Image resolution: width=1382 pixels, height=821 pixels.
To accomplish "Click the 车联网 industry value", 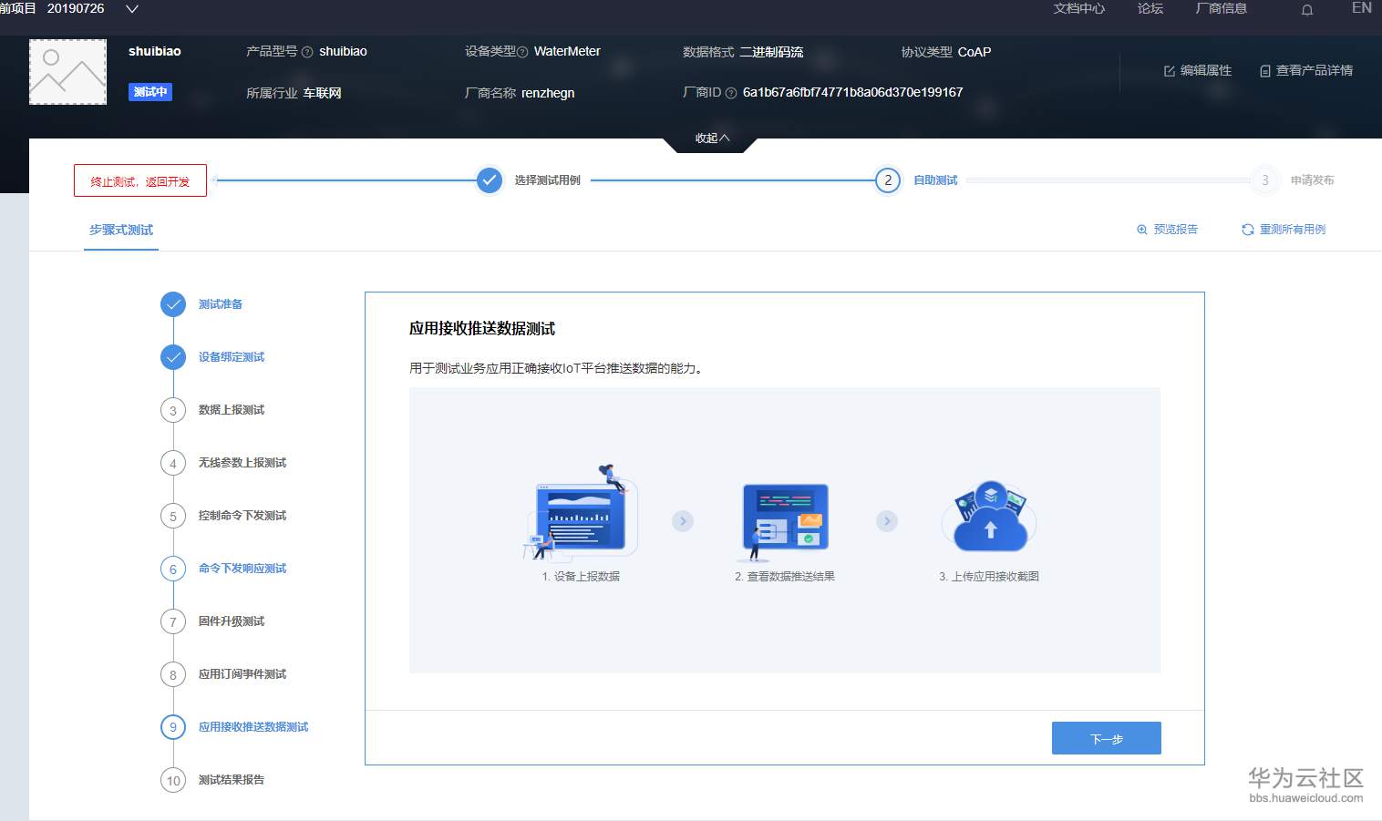I will (322, 93).
